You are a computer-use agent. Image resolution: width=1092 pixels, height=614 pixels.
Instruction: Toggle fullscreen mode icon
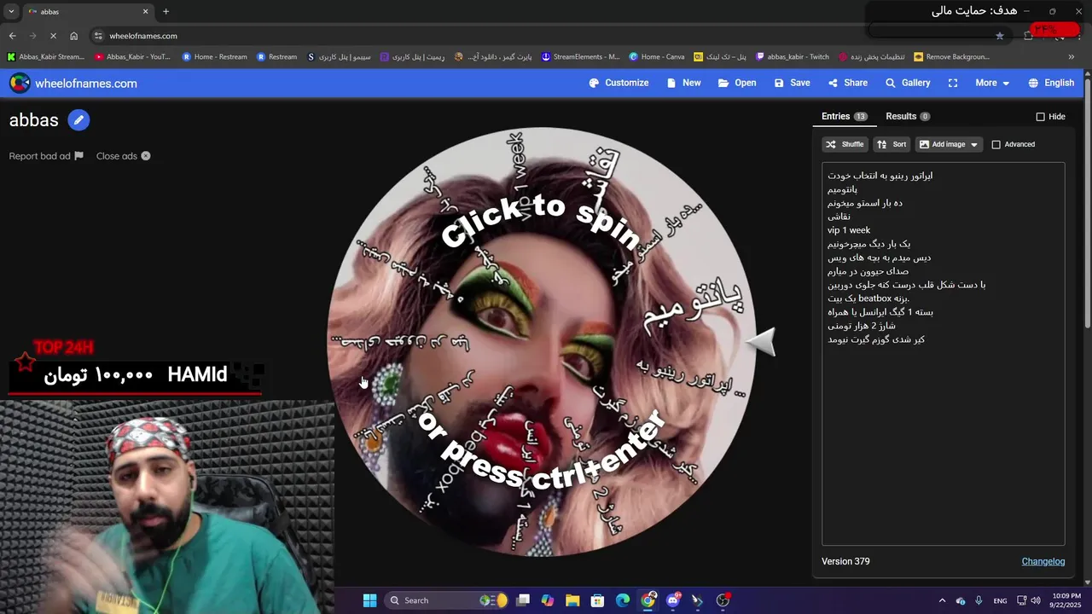[x=953, y=83]
